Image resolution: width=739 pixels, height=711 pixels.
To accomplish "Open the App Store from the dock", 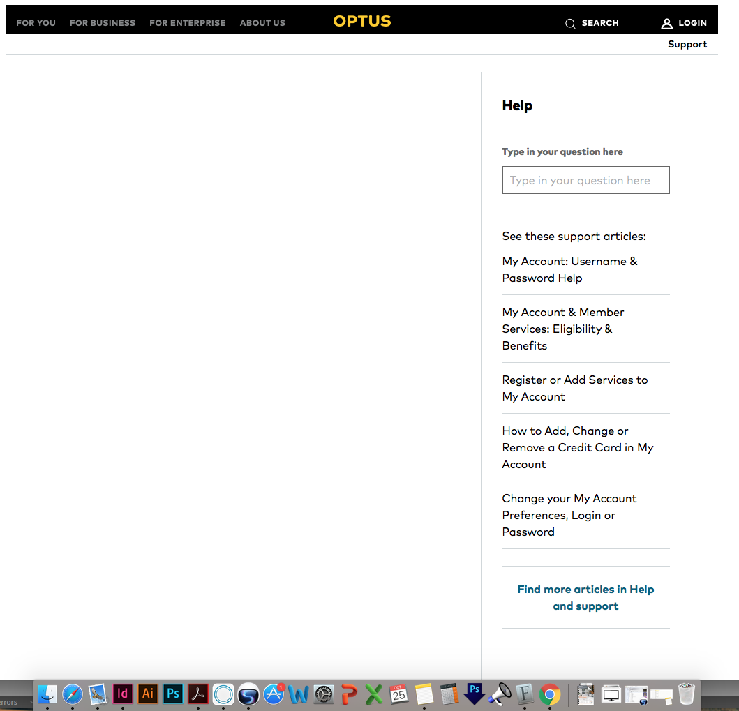I will coord(274,694).
